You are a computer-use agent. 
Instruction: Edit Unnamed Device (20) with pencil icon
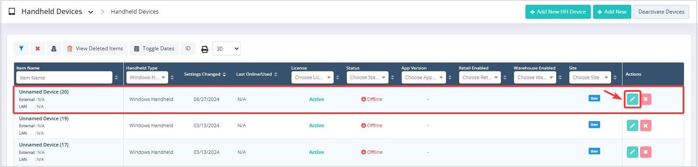pos(632,99)
